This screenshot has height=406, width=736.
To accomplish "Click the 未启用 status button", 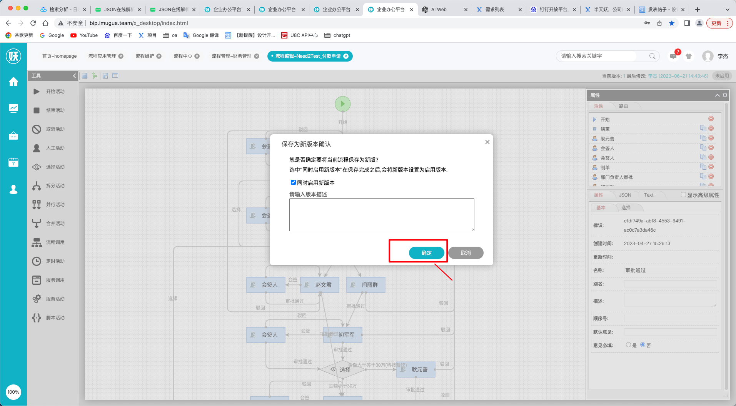I will [722, 76].
